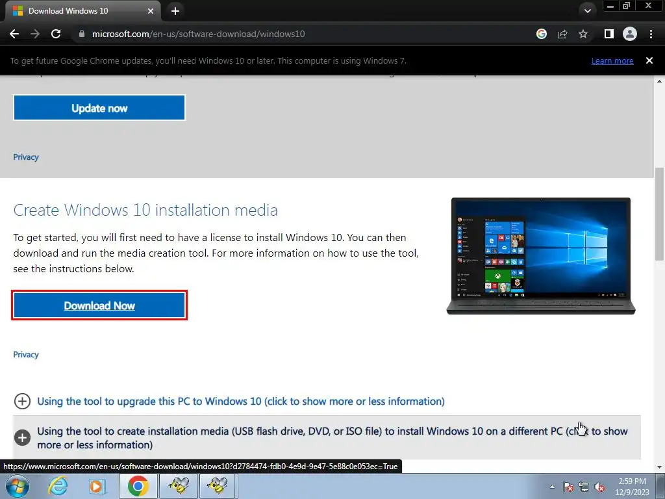This screenshot has width=665, height=499.
Task: Open the Windows Start menu
Action: click(17, 486)
